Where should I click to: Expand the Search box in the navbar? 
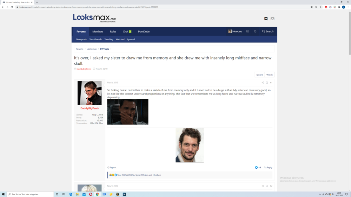pyautogui.click(x=267, y=31)
